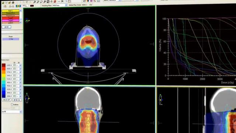
Task: Toggle 2D checkbox for 4800.0 dose level
Action: [14, 82]
